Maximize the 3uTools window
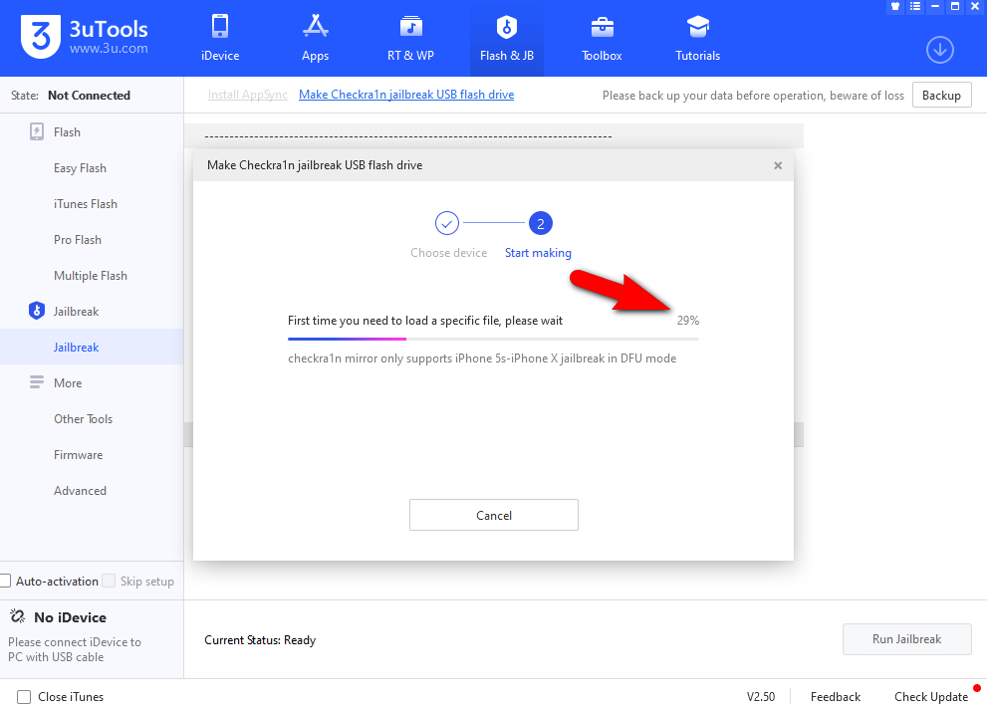The image size is (987, 708). (955, 6)
